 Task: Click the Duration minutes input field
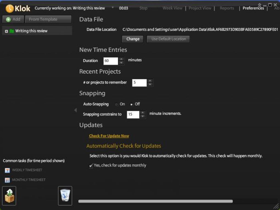click(111, 61)
